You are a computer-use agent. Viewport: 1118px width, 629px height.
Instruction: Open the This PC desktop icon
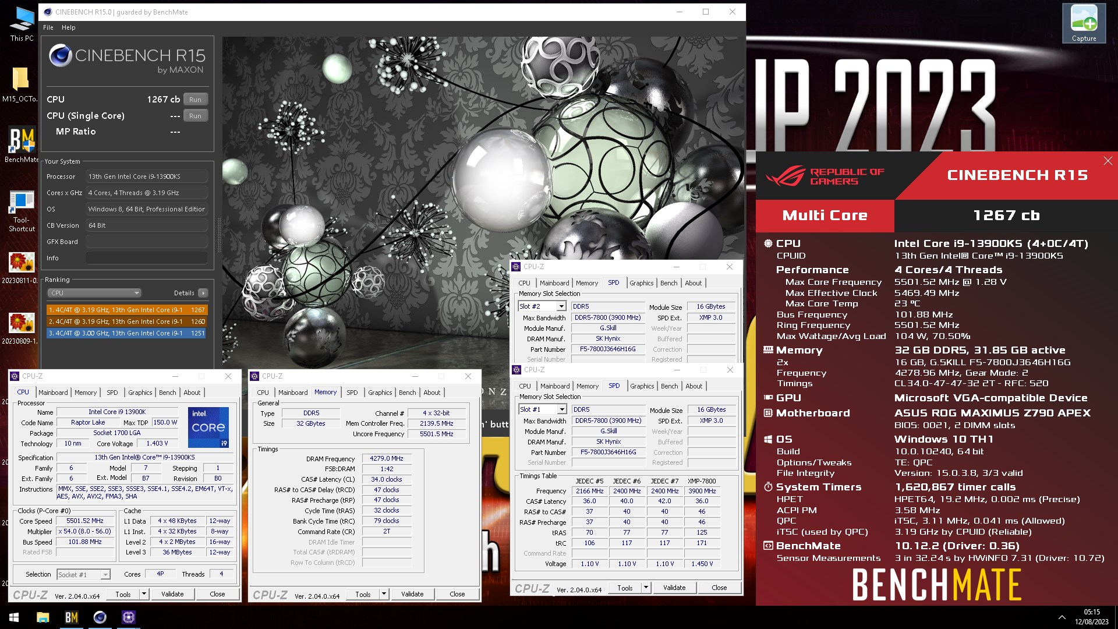[x=22, y=24]
